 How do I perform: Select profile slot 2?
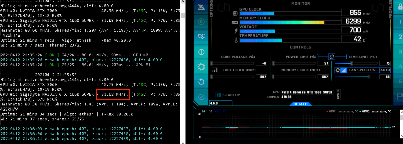(x=400, y=37)
